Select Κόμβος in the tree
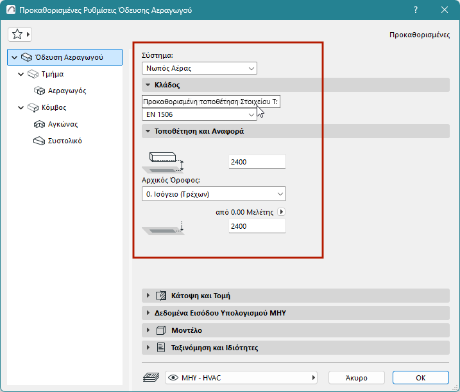Screen dimensions: 460x392 (54, 107)
